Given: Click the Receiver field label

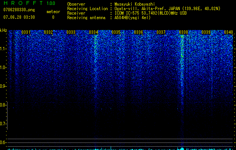Looking at the screenshot, I should [76, 13].
